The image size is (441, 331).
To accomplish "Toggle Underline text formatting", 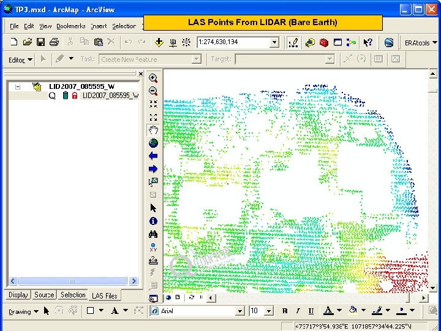I will 311,311.
